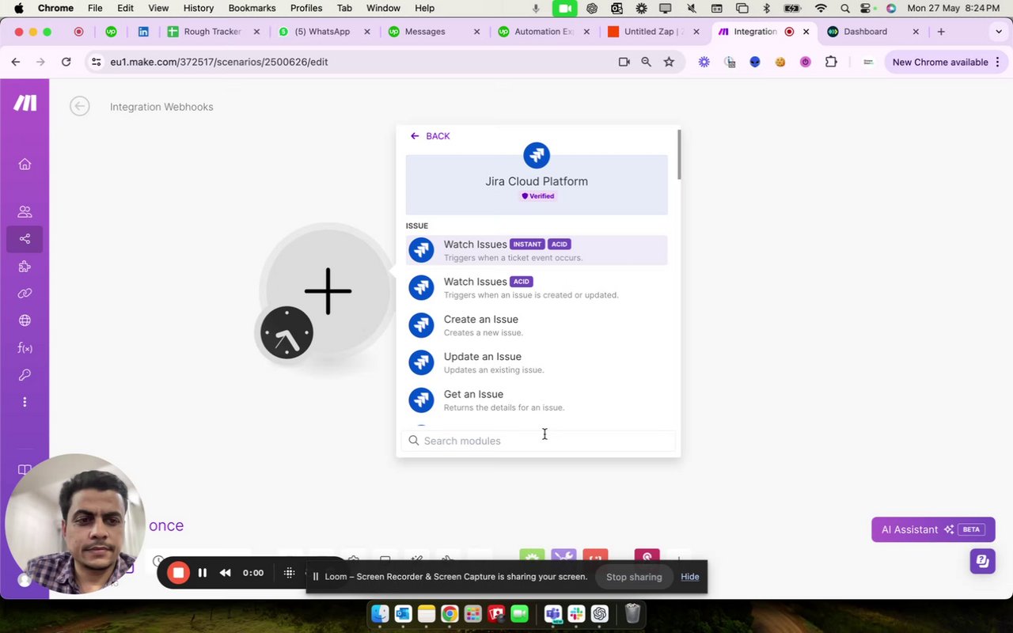Open the Keys sidebar icon
1013x633 pixels.
pyautogui.click(x=25, y=375)
